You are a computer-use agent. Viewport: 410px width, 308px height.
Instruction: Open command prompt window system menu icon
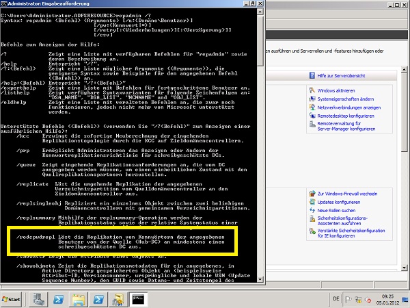point(3,3)
